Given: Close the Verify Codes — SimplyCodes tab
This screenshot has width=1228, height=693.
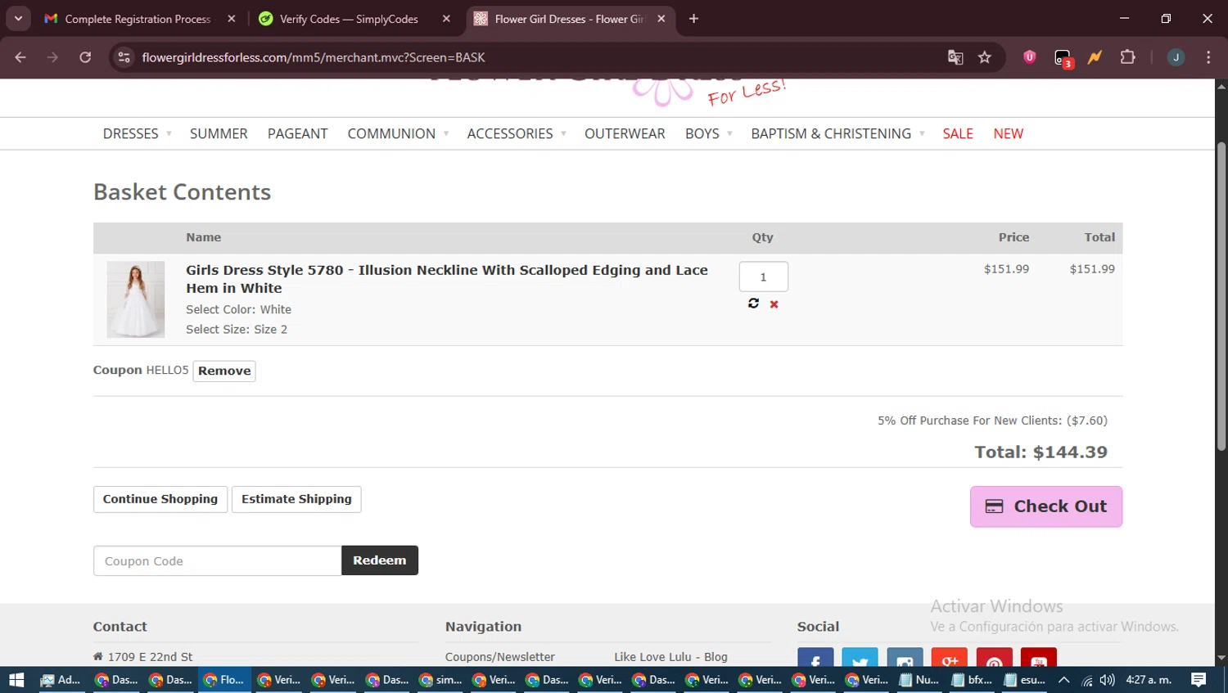Looking at the screenshot, I should [446, 18].
